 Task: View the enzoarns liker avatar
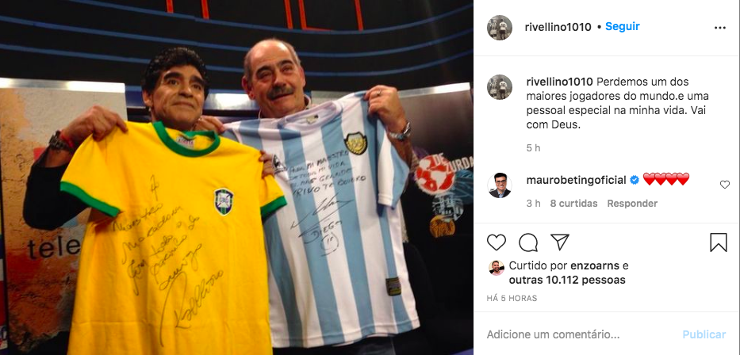(496, 268)
